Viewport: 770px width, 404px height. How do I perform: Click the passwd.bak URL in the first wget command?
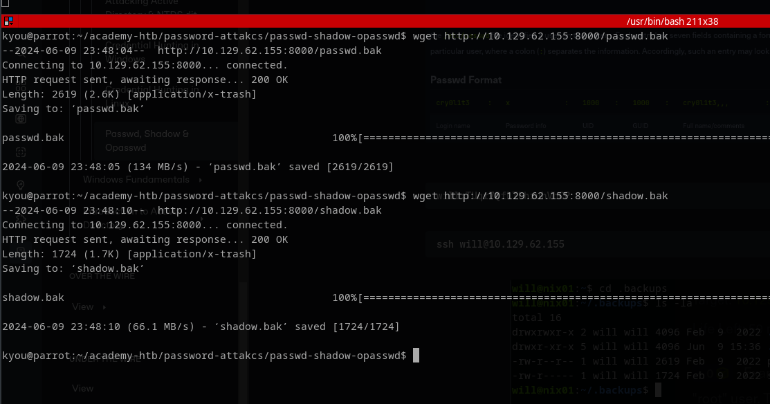556,36
